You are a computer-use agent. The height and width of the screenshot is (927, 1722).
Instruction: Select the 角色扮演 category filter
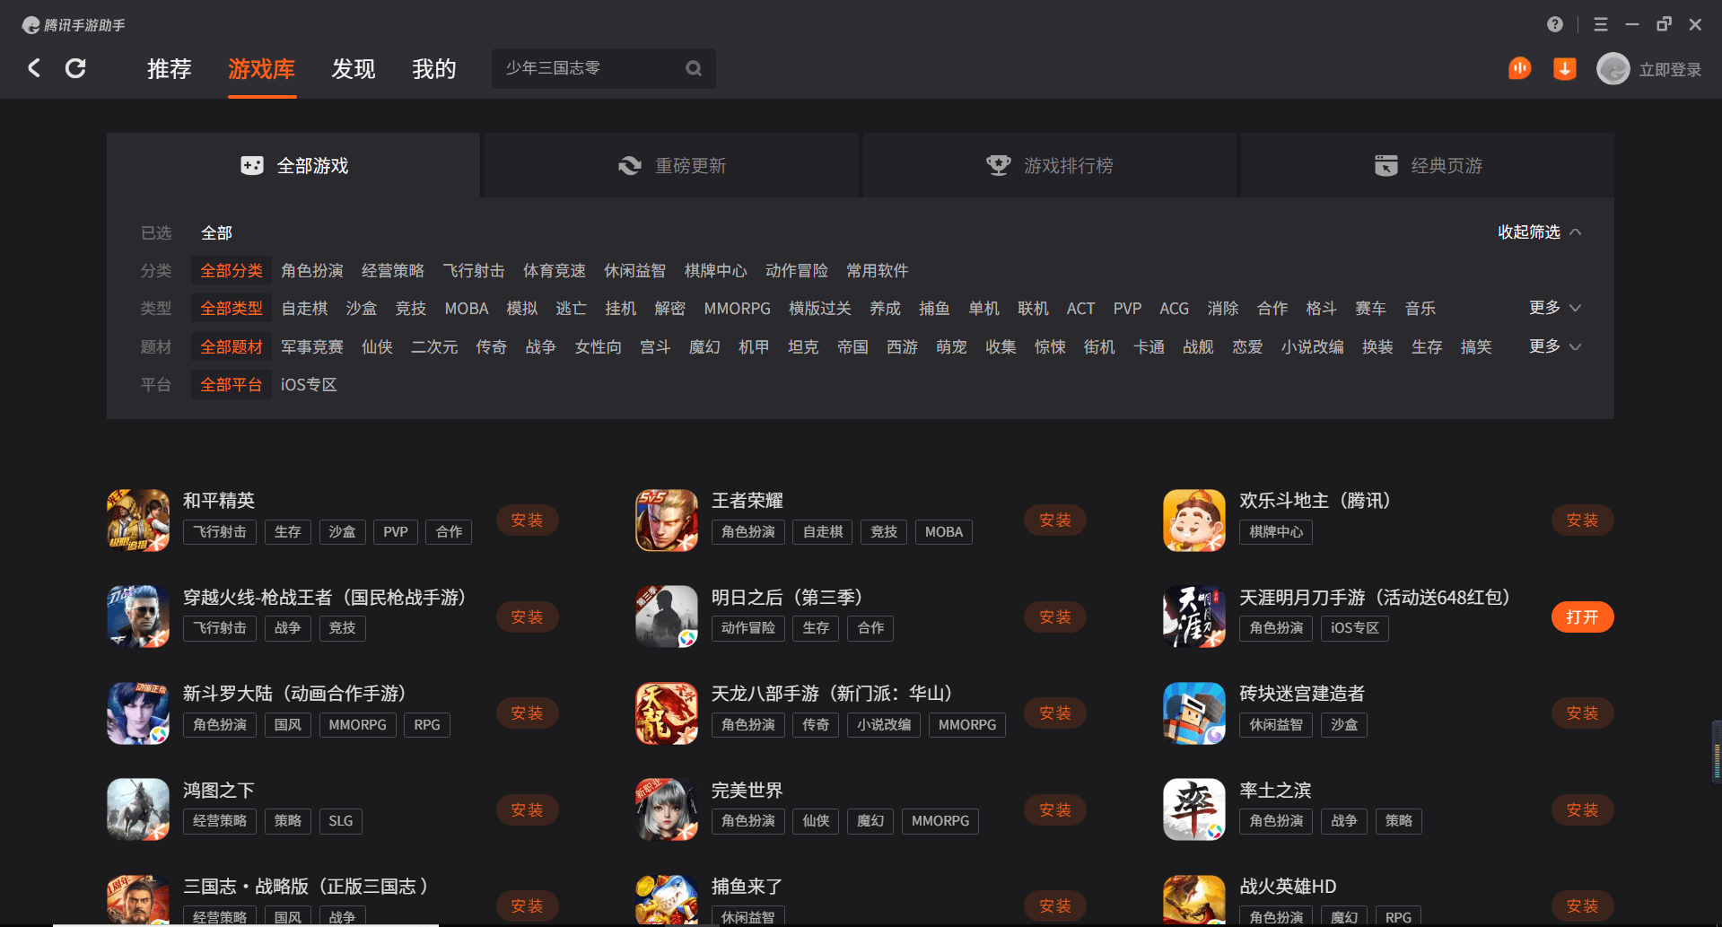tap(312, 271)
